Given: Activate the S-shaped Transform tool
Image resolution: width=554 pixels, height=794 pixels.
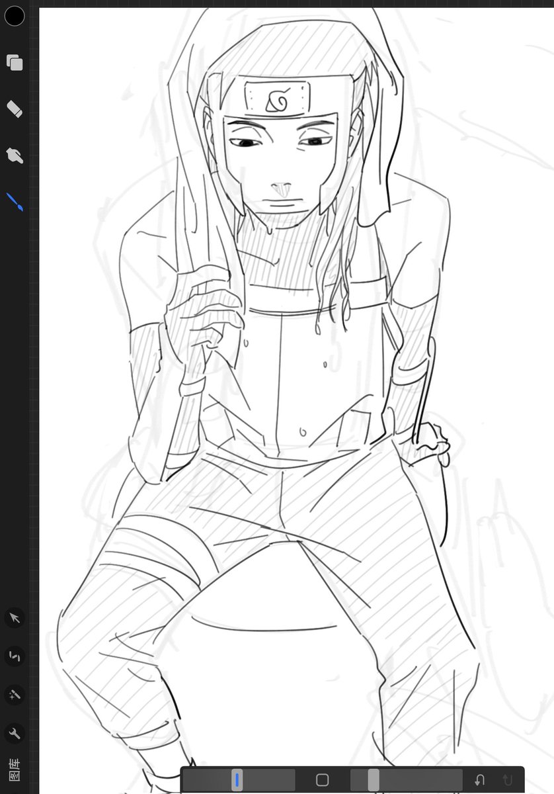Looking at the screenshot, I should (x=15, y=656).
